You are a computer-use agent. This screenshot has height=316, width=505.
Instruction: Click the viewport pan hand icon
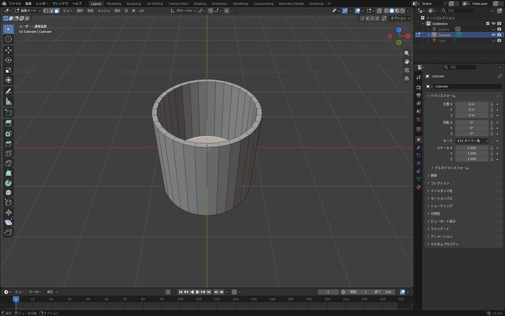(x=407, y=62)
